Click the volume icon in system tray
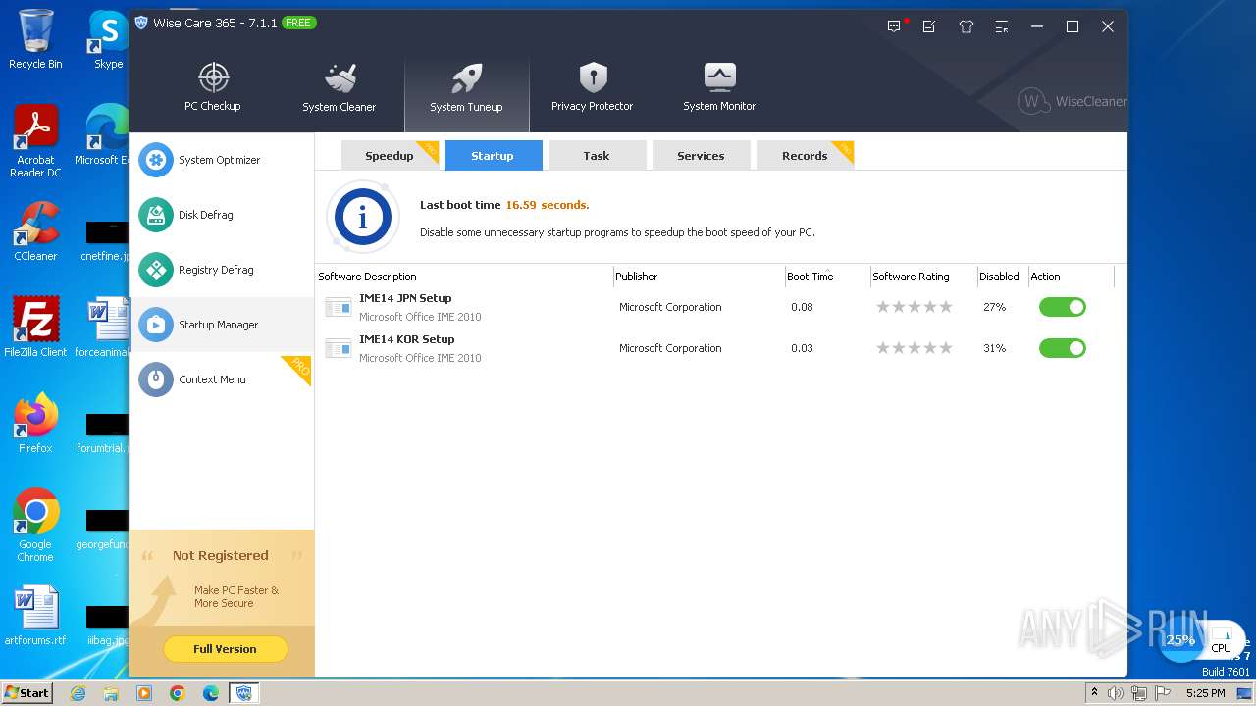Screen dimensions: 1256x706 (1116, 693)
